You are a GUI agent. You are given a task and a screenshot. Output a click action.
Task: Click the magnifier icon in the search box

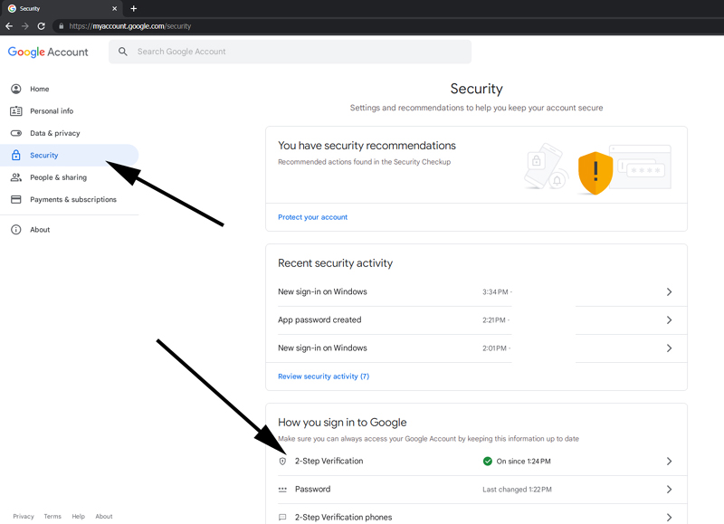pyautogui.click(x=123, y=52)
